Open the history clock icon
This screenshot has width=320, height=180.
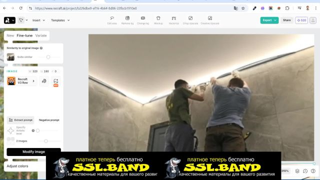pos(305,171)
